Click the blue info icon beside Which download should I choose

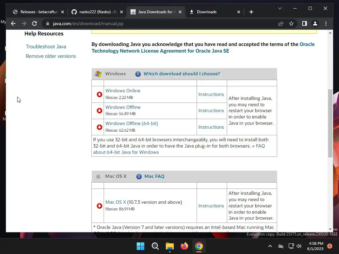pos(138,74)
